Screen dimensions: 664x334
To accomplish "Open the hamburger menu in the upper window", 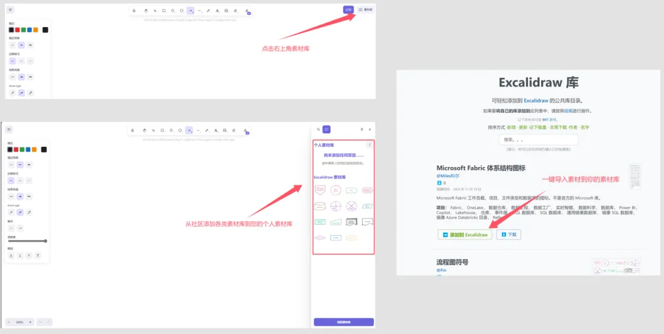I will click(x=10, y=10).
